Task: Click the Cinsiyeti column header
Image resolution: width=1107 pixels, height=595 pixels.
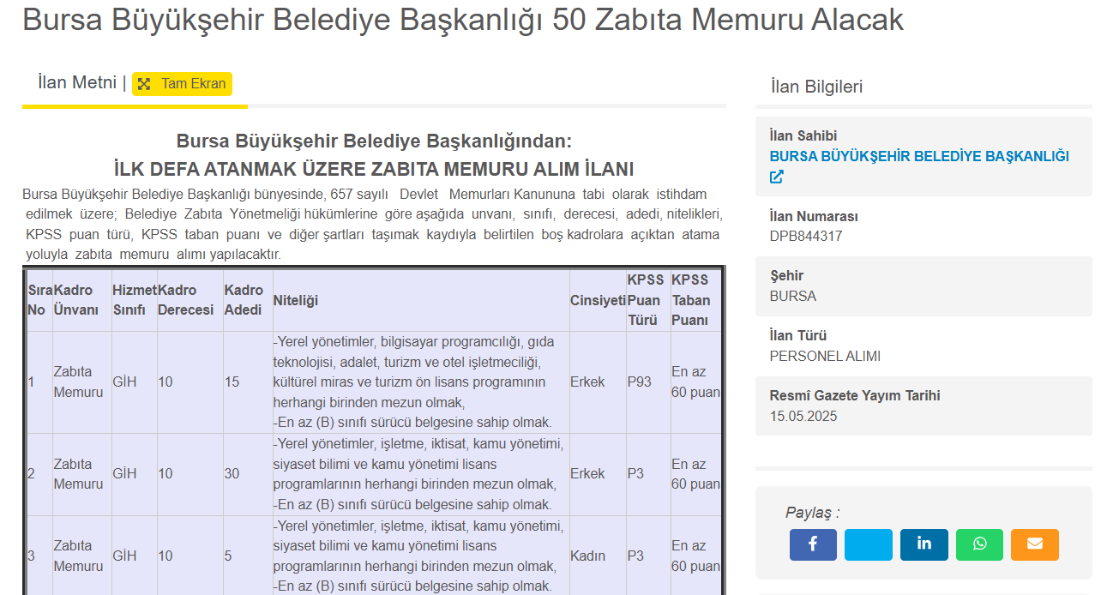Action: click(x=598, y=300)
